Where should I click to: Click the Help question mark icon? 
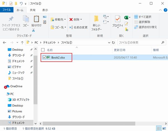[x=165, y=10]
